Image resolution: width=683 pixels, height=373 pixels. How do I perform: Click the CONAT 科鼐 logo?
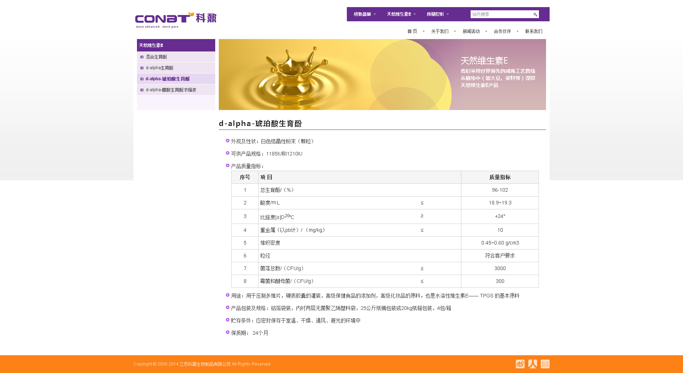[x=176, y=20]
